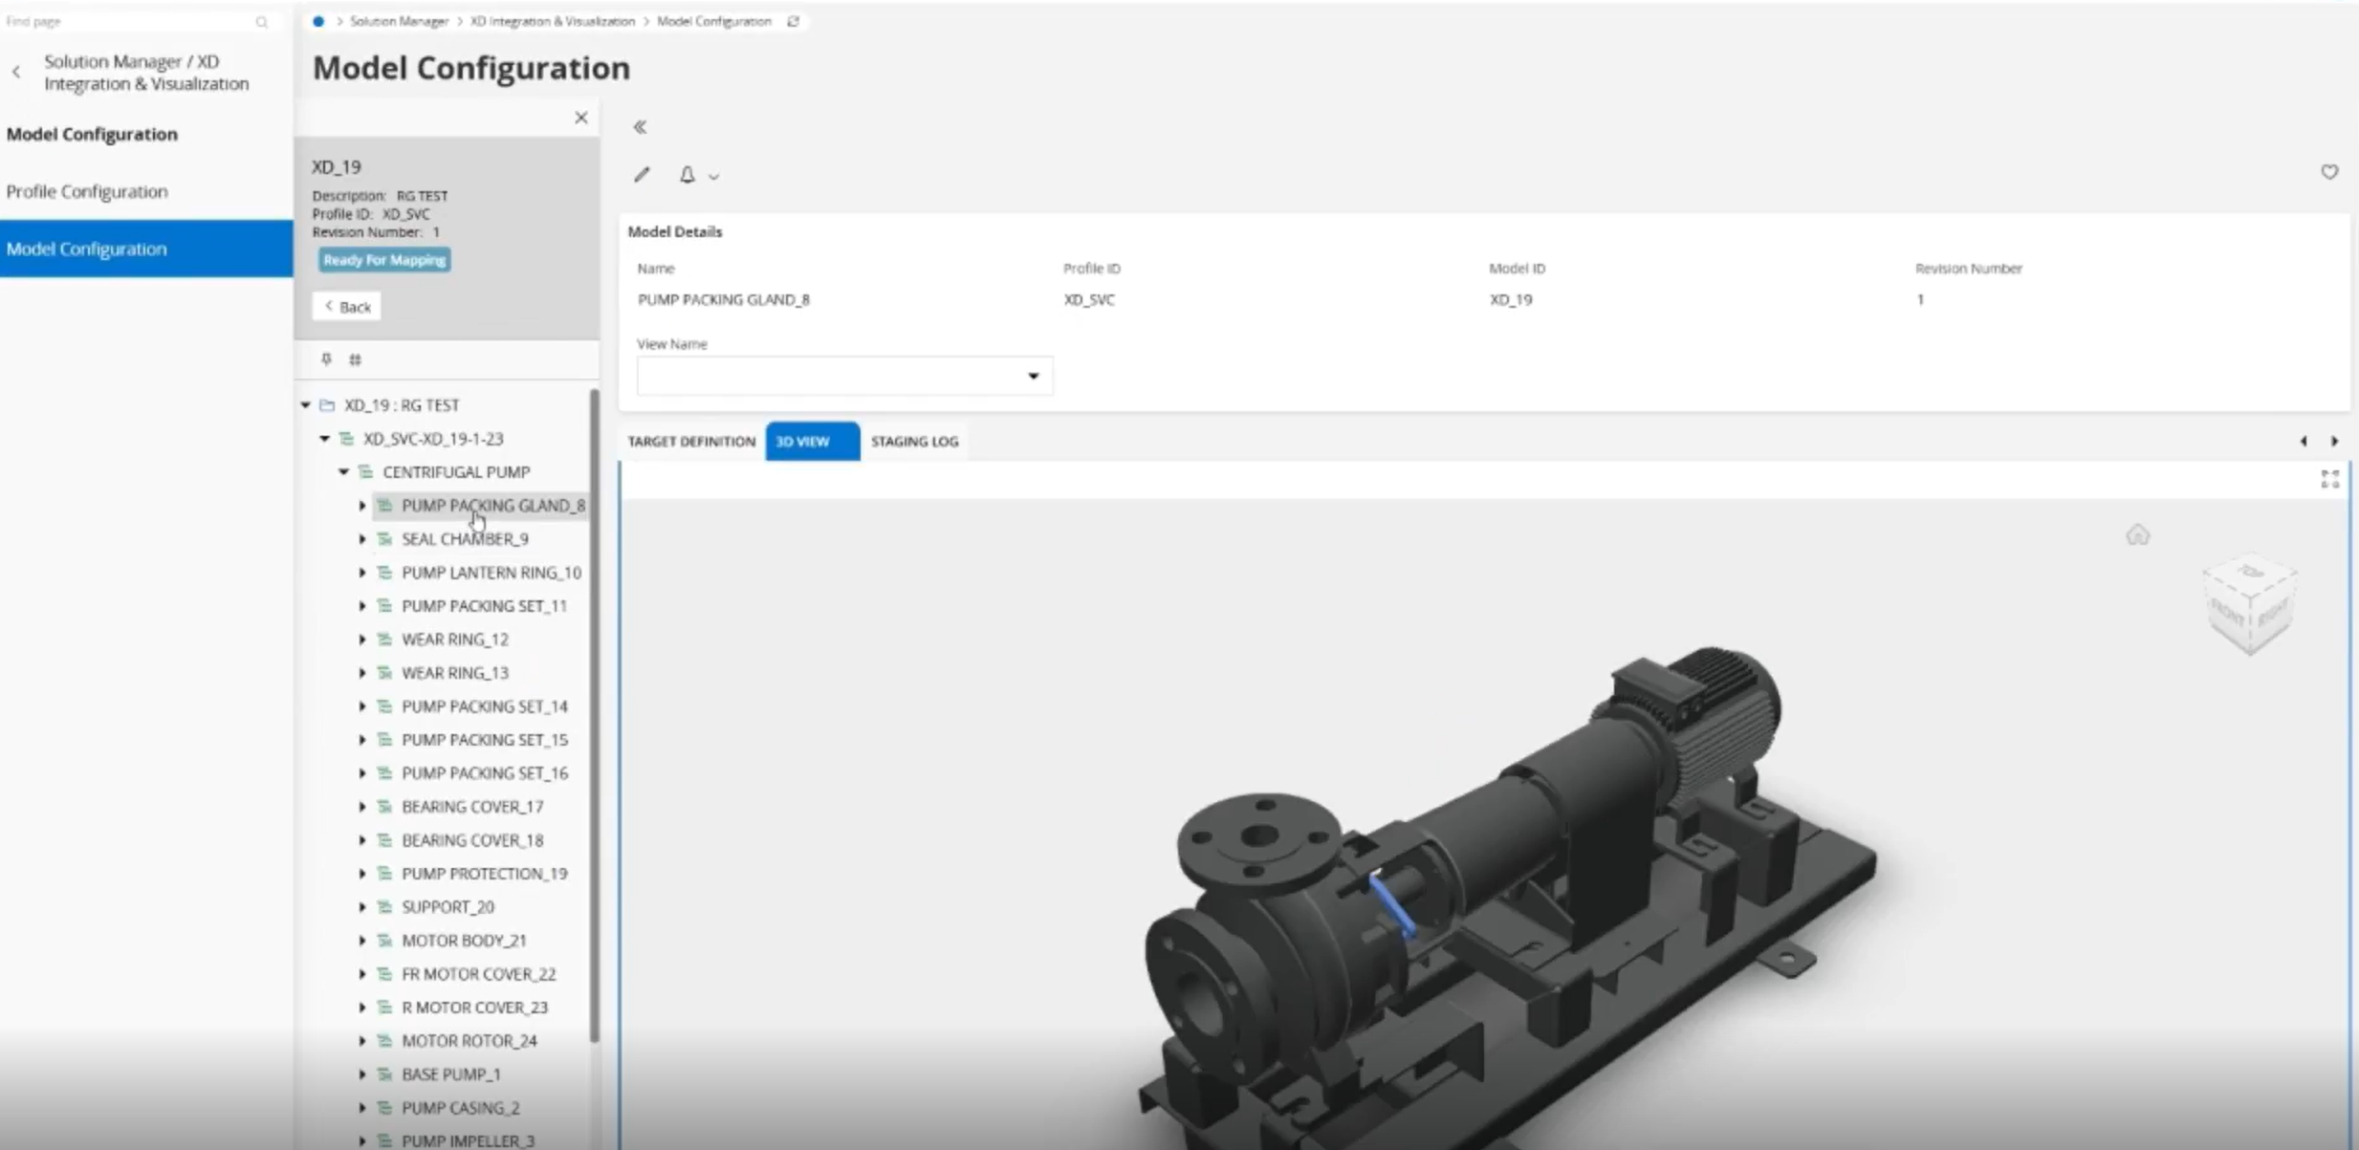2359x1150 pixels.
Task: Click the Back button
Action: pos(347,307)
